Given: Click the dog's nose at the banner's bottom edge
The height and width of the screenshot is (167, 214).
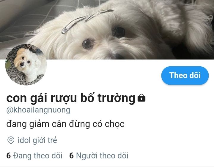Looking at the screenshot, I should [x=116, y=57].
